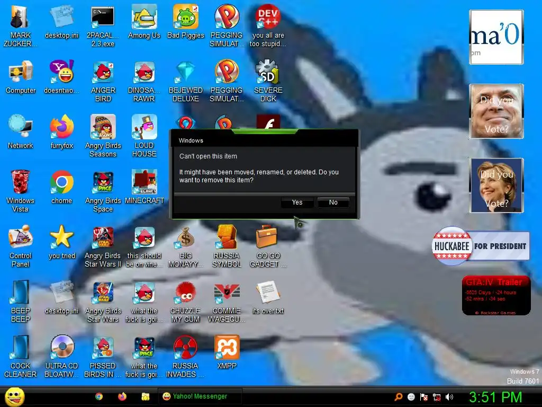Select the BEEP BEEP desktop icon
Viewport: 542px width, 407px height.
pyautogui.click(x=21, y=302)
